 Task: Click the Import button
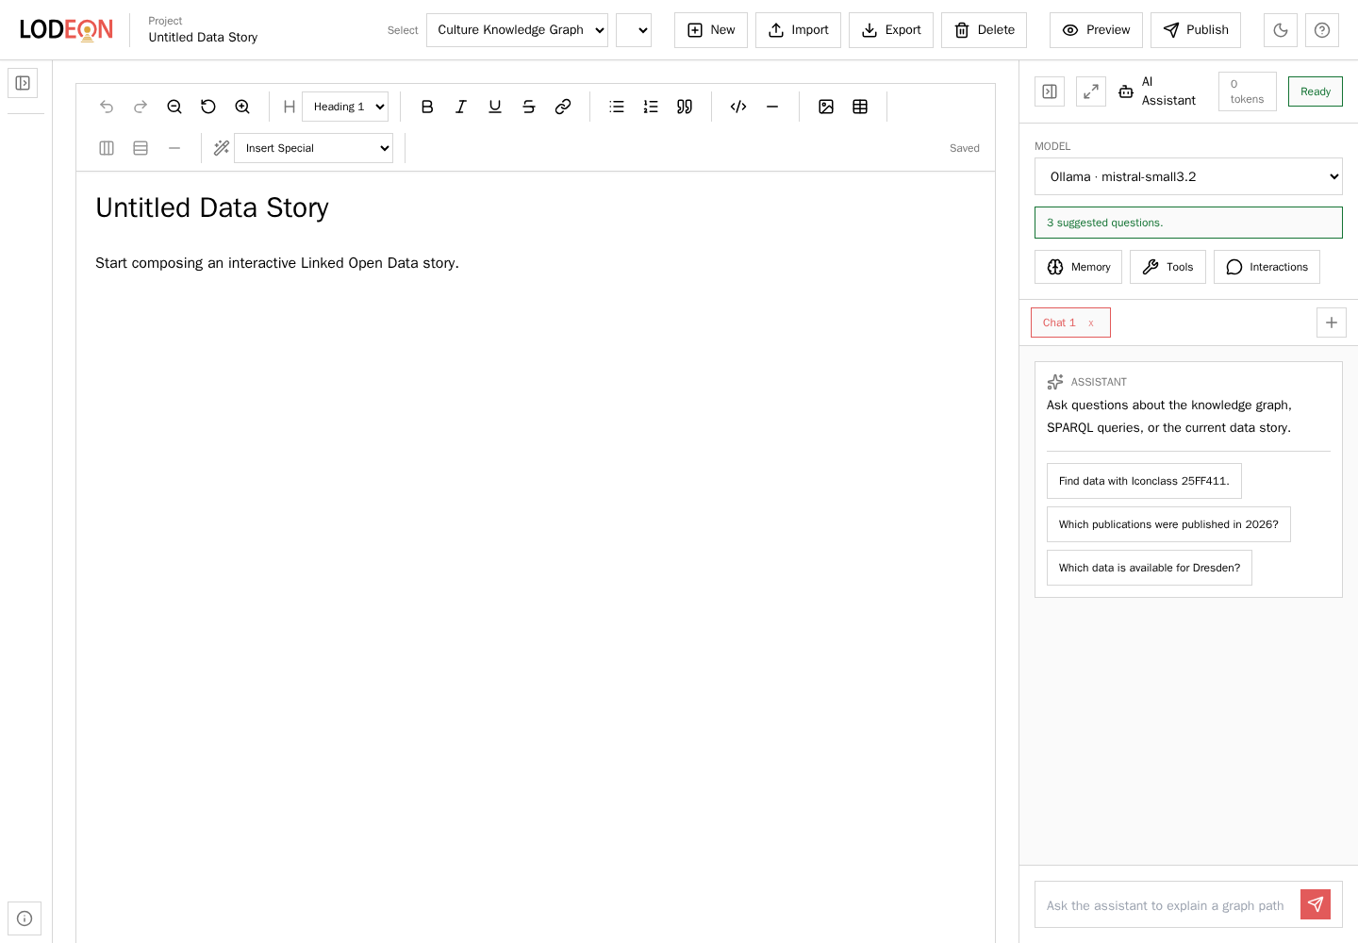pyautogui.click(x=798, y=30)
